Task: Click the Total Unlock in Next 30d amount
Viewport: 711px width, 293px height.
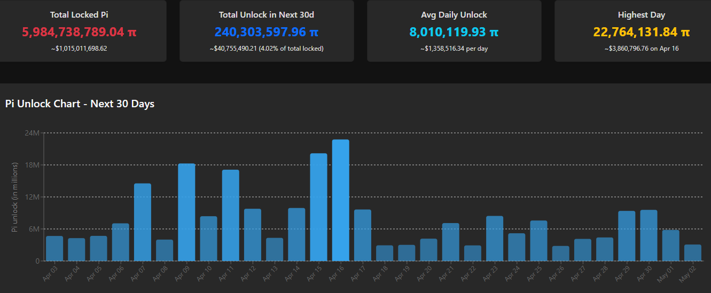Action: [x=267, y=32]
